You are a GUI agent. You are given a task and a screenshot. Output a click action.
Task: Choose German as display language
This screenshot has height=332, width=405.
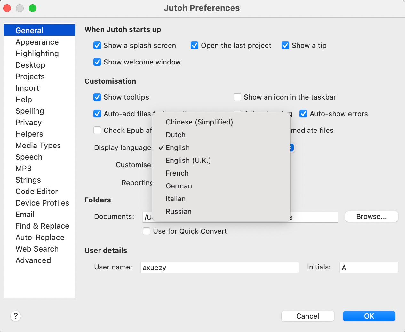coord(179,186)
